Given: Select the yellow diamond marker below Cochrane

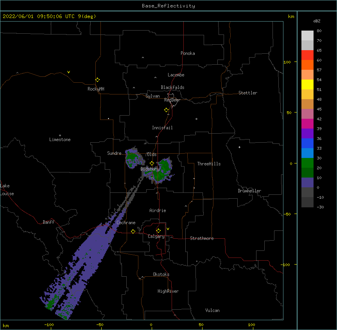Looking at the screenshot, I should (133, 231).
